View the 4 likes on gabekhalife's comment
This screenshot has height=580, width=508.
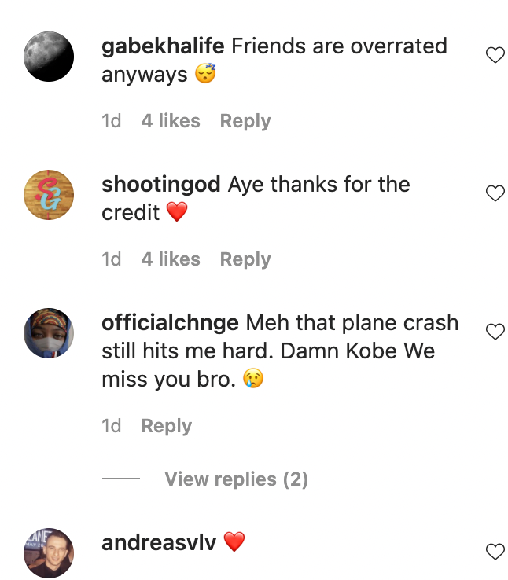(171, 121)
